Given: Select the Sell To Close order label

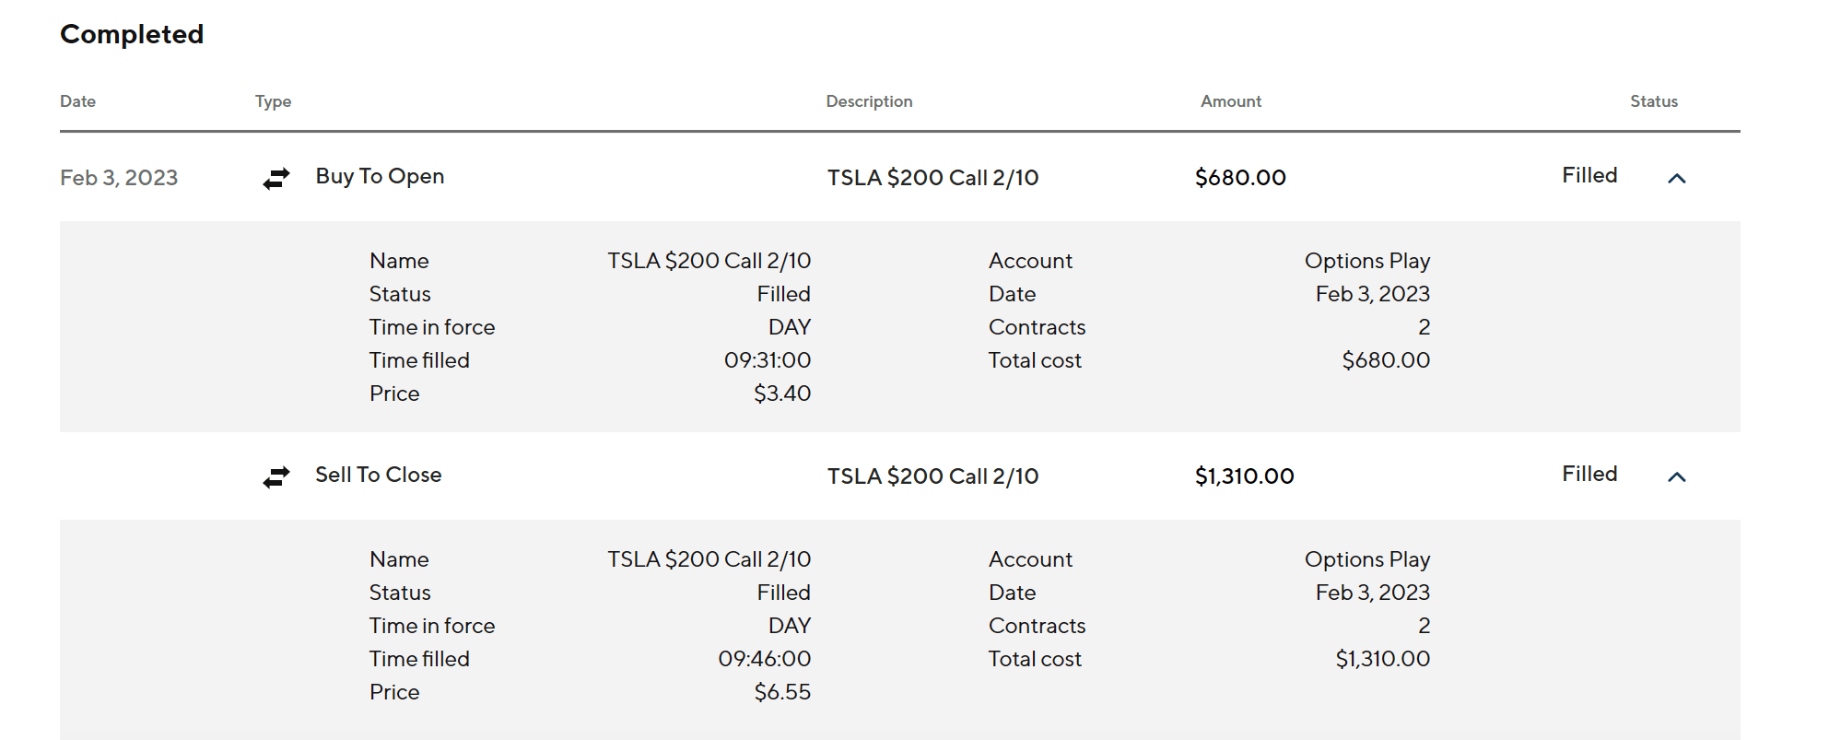Looking at the screenshot, I should tap(378, 475).
